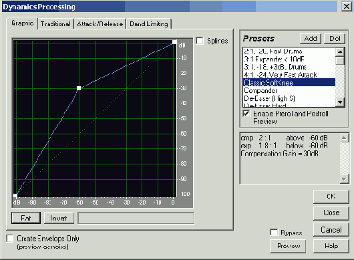The width and height of the screenshot is (354, 260).
Task: Enable the Splines checkbox
Action: coord(200,41)
